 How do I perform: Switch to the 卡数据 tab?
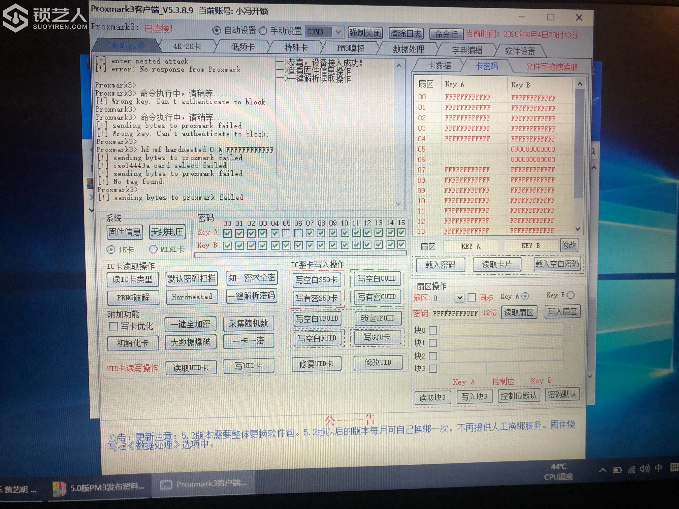(x=439, y=66)
